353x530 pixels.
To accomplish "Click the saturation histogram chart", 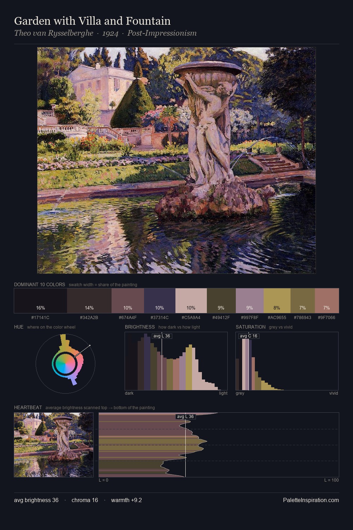I will click(x=287, y=361).
